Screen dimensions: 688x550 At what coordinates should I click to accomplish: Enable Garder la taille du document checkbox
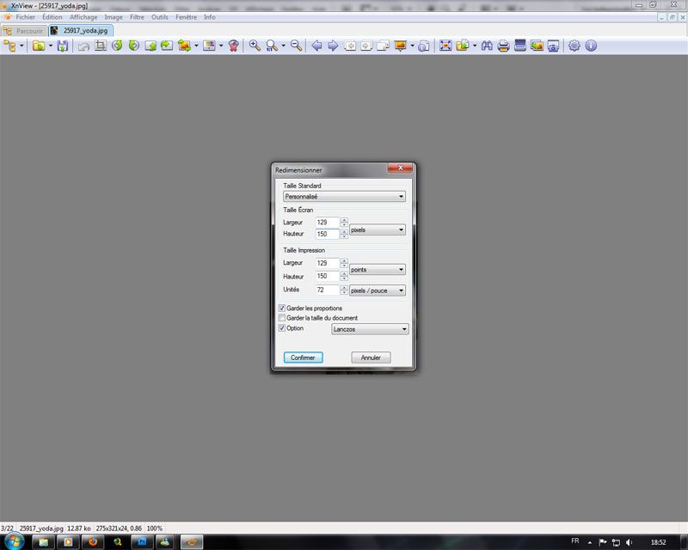pyautogui.click(x=282, y=318)
